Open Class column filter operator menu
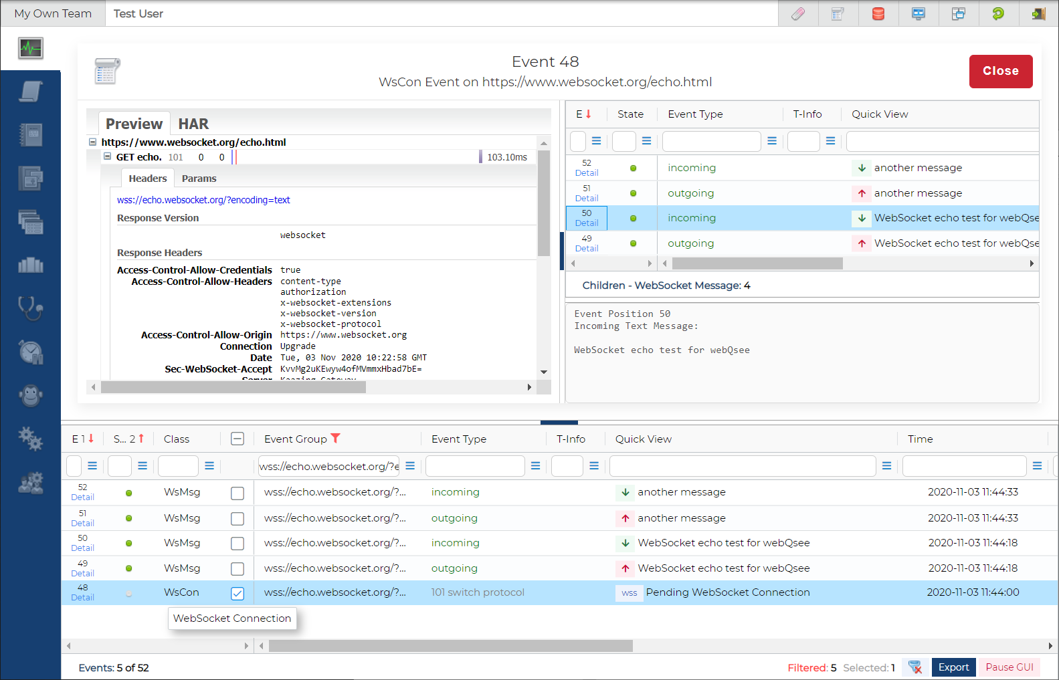Image resolution: width=1059 pixels, height=680 pixels. [x=209, y=465]
